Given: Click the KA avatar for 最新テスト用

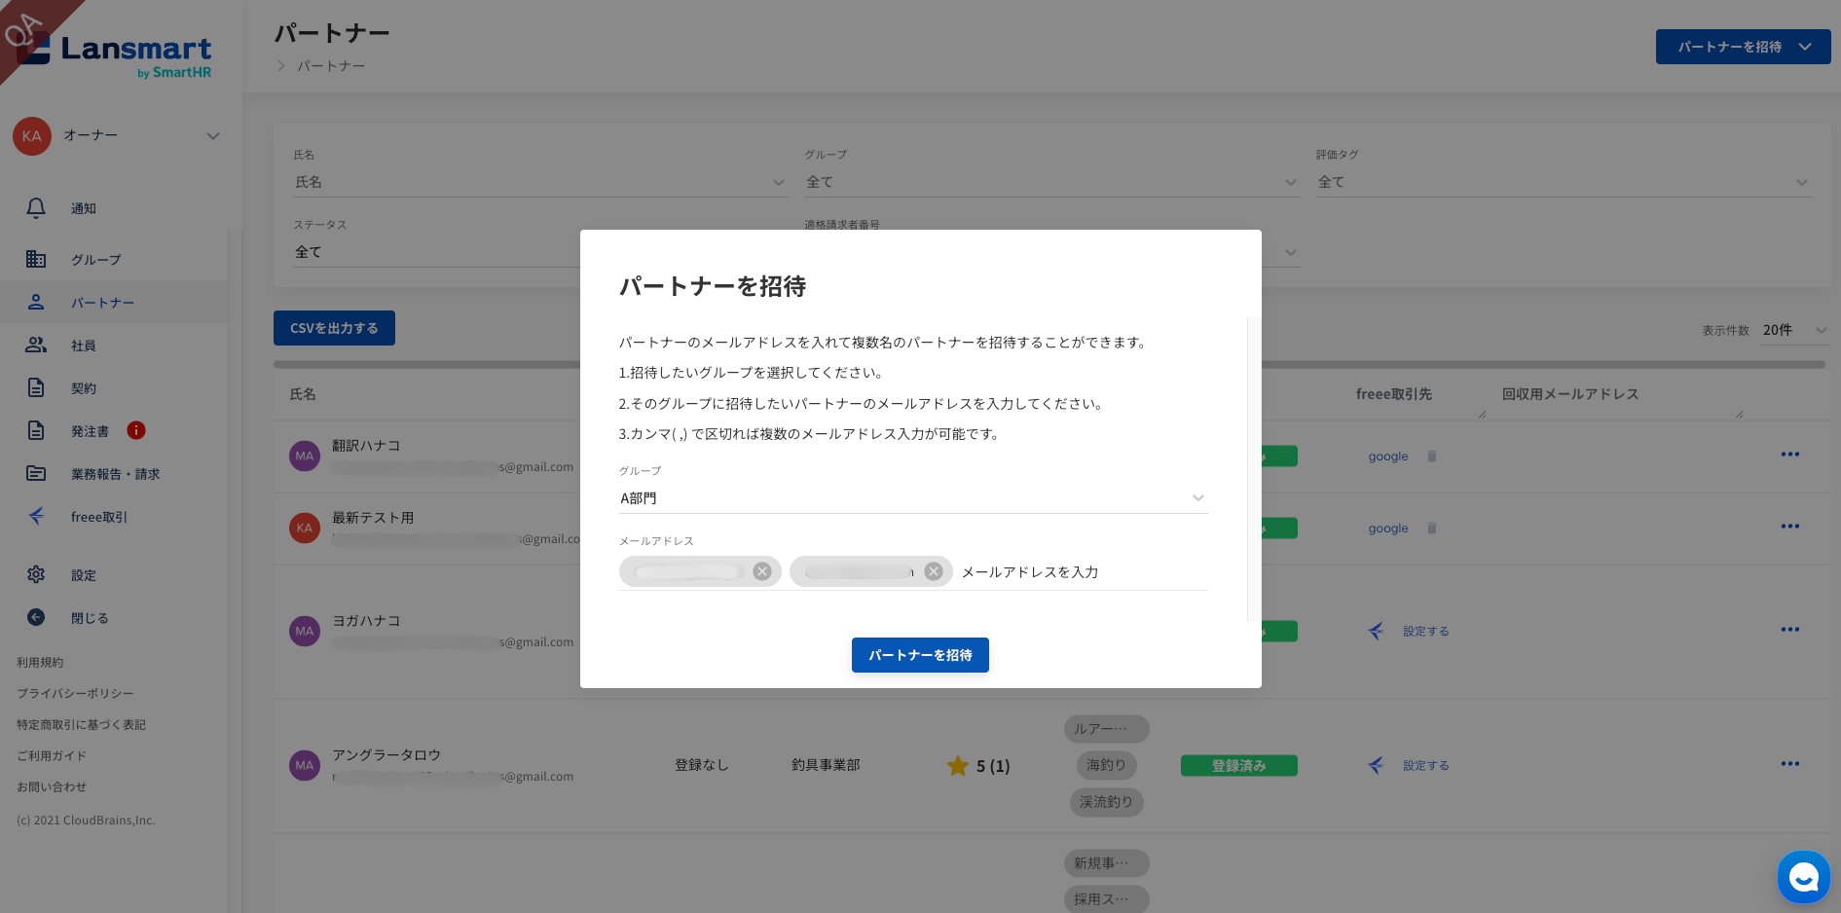Looking at the screenshot, I should [x=305, y=528].
